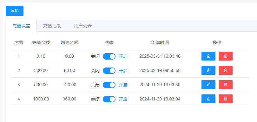257x122 pixels.
Task: Switch to the 充值记录 tab
Action: [52, 26]
